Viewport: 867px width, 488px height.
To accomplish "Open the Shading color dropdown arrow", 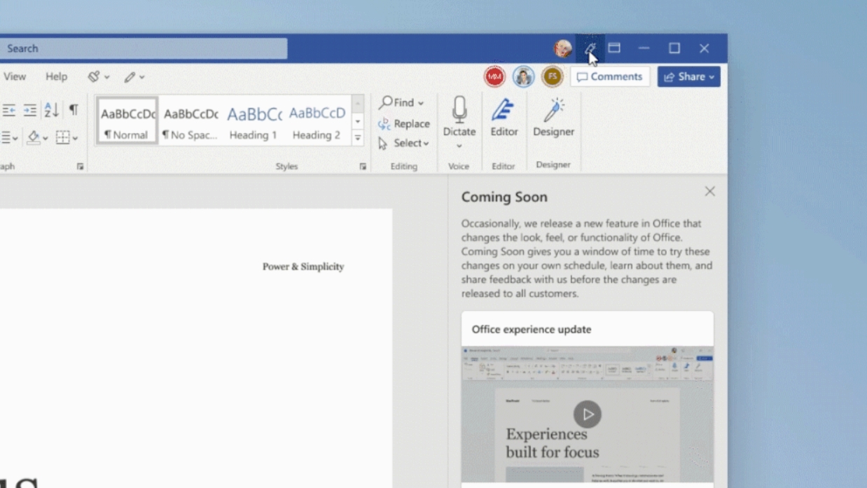I will 46,139.
